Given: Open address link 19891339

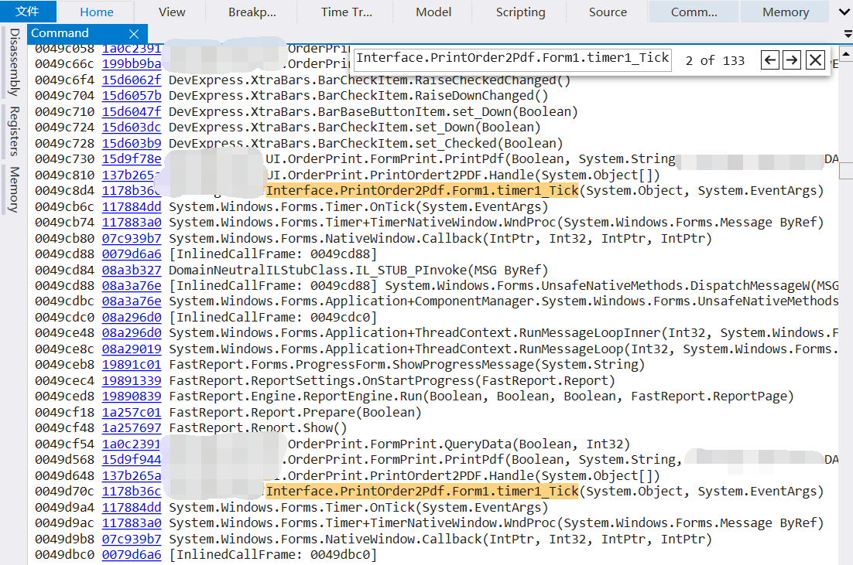Looking at the screenshot, I should click(x=132, y=381).
